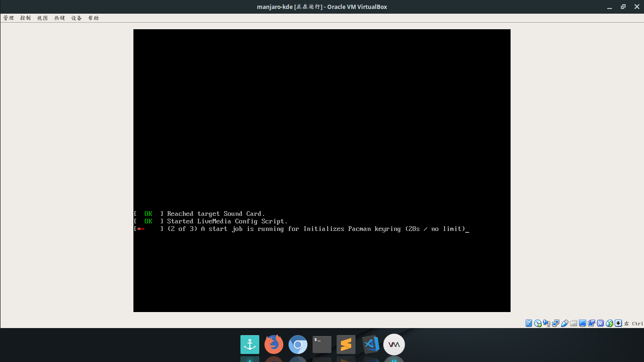The width and height of the screenshot is (644, 362).
Task: Click the video capture recording status icon
Action: click(x=591, y=323)
